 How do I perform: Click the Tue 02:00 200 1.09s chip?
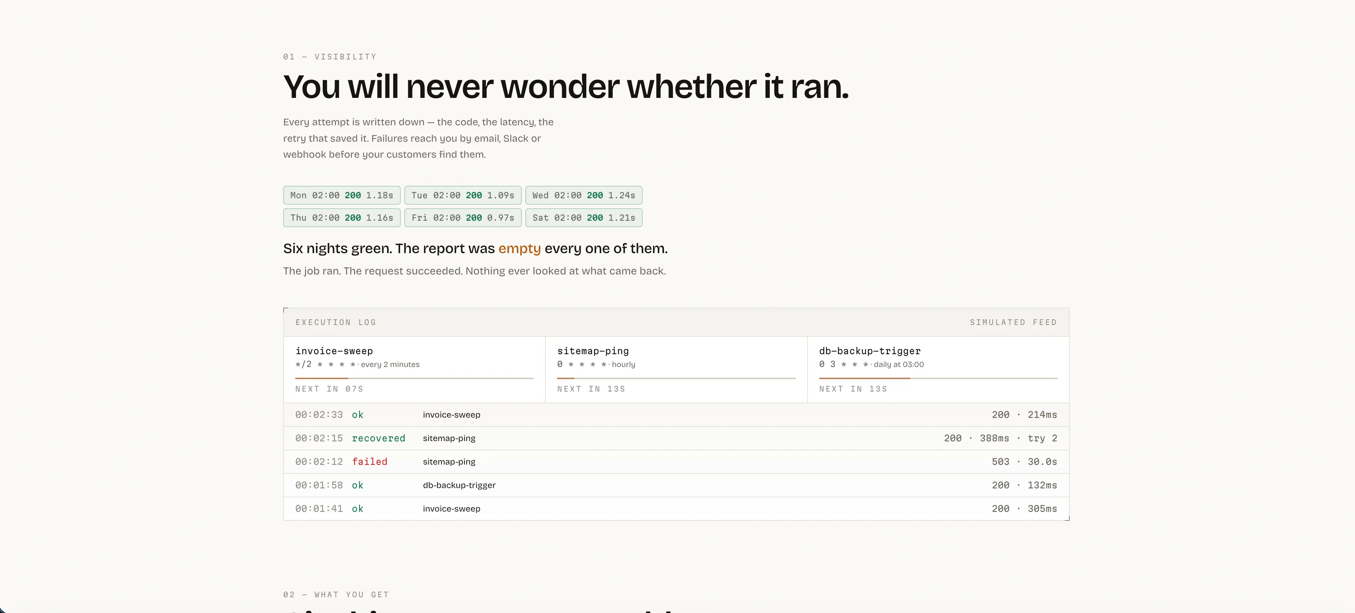click(463, 195)
